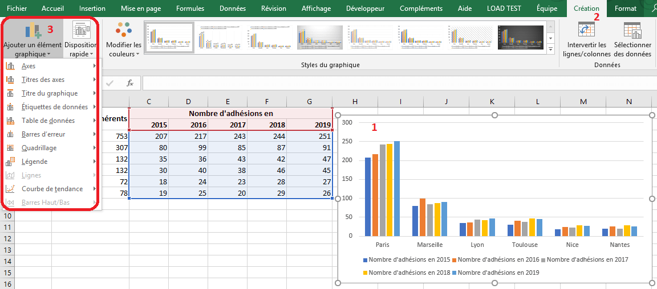Click the fx insert function icon
This screenshot has height=289, width=657.
[130, 83]
